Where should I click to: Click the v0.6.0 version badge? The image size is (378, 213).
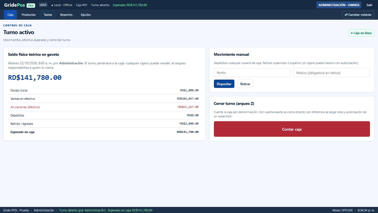[x=43, y=5]
